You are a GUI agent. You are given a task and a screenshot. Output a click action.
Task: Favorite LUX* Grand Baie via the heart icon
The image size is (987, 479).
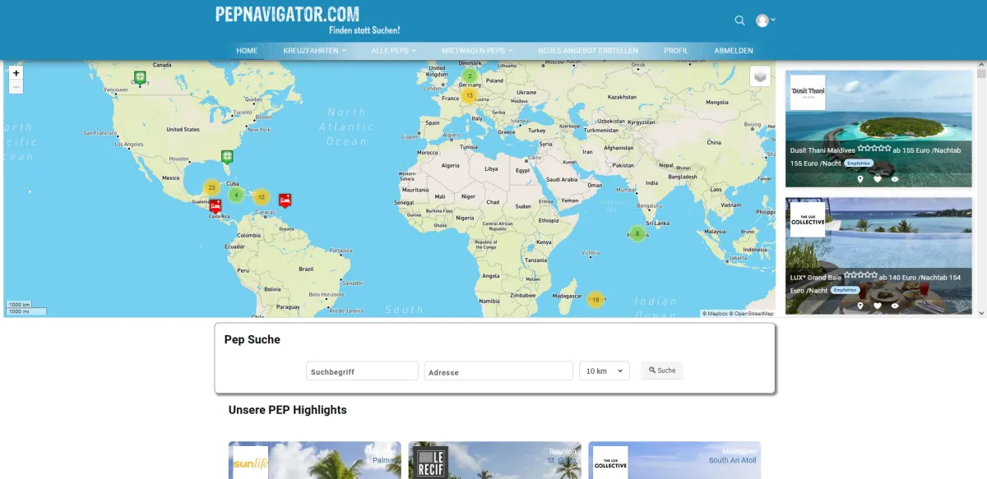(x=878, y=306)
